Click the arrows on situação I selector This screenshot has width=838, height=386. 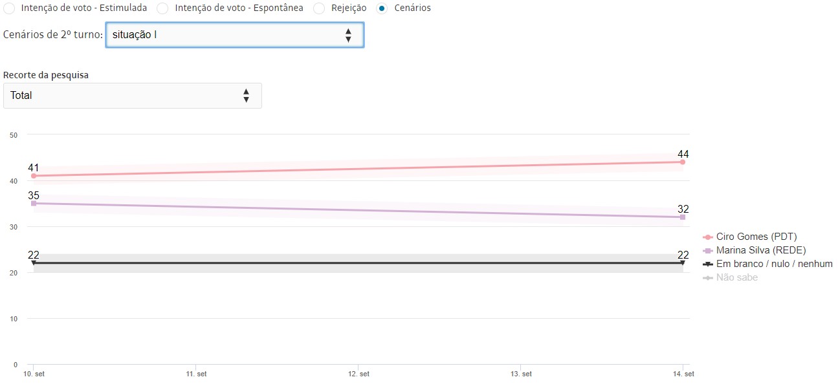(x=348, y=35)
